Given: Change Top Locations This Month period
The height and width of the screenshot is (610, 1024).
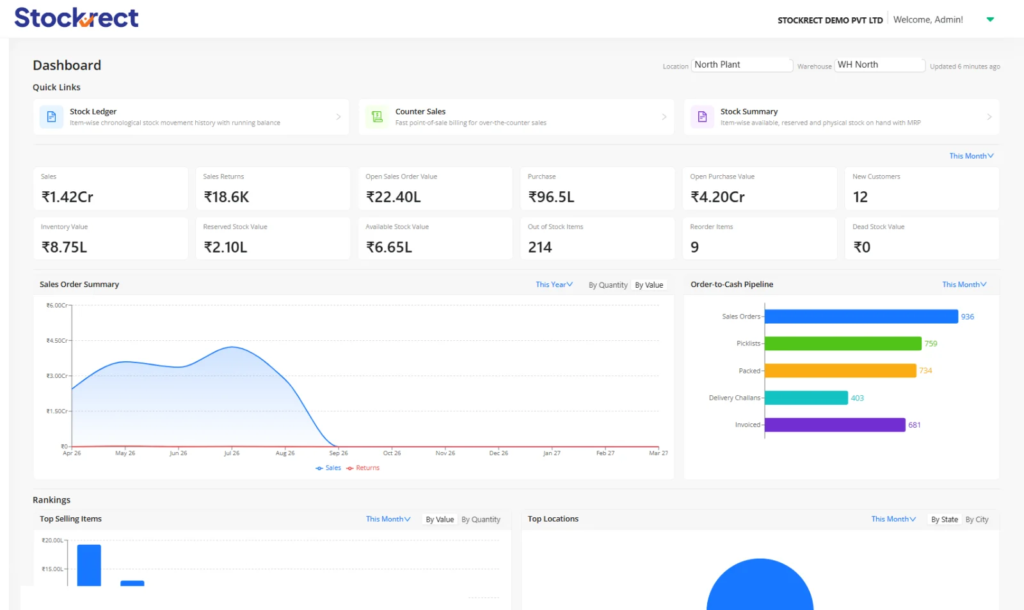Looking at the screenshot, I should (x=893, y=519).
